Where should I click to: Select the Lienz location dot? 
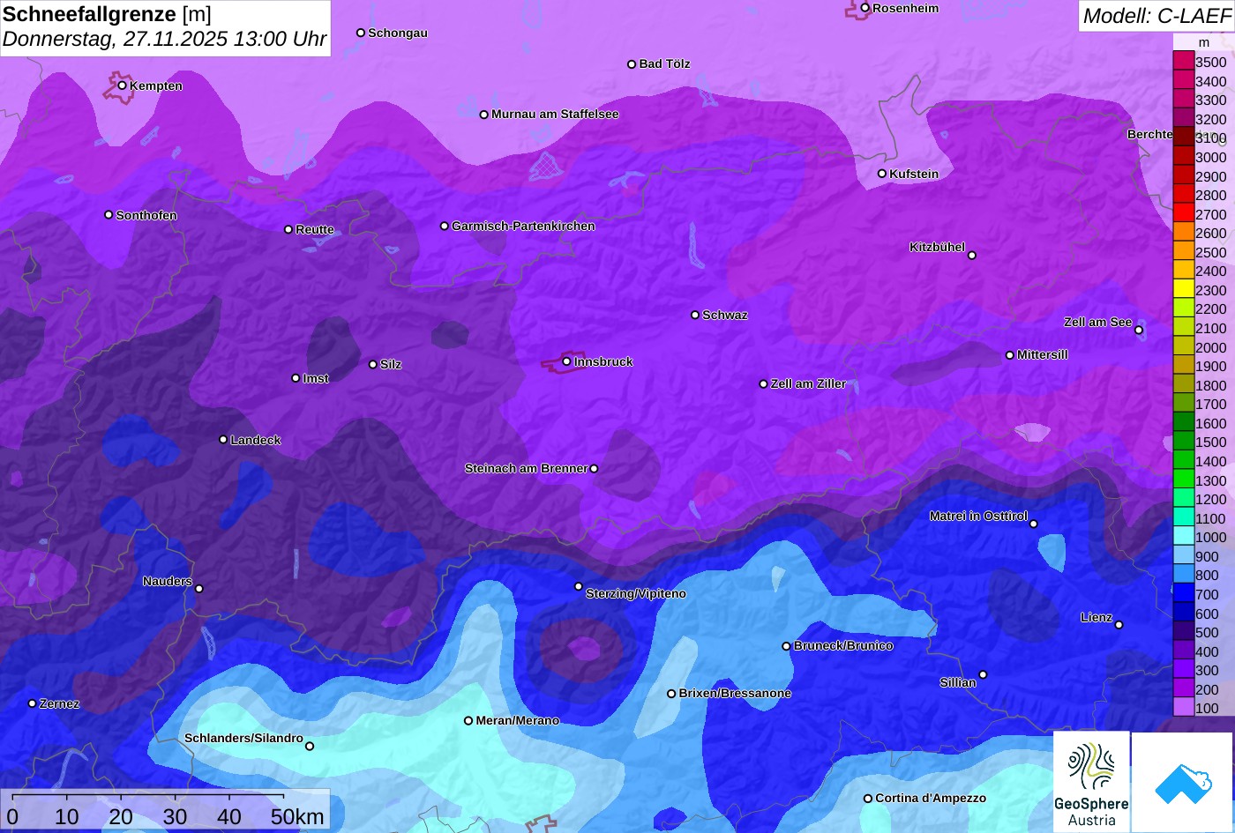(1119, 625)
